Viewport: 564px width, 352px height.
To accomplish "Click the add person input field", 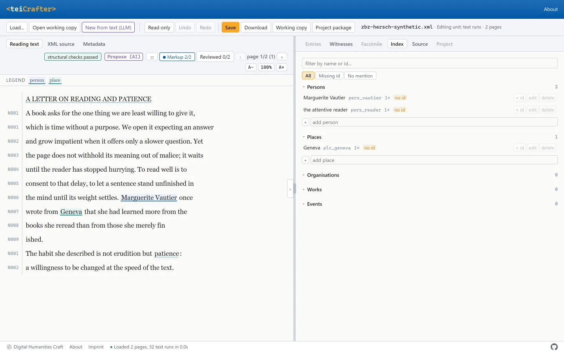I will 434,122.
